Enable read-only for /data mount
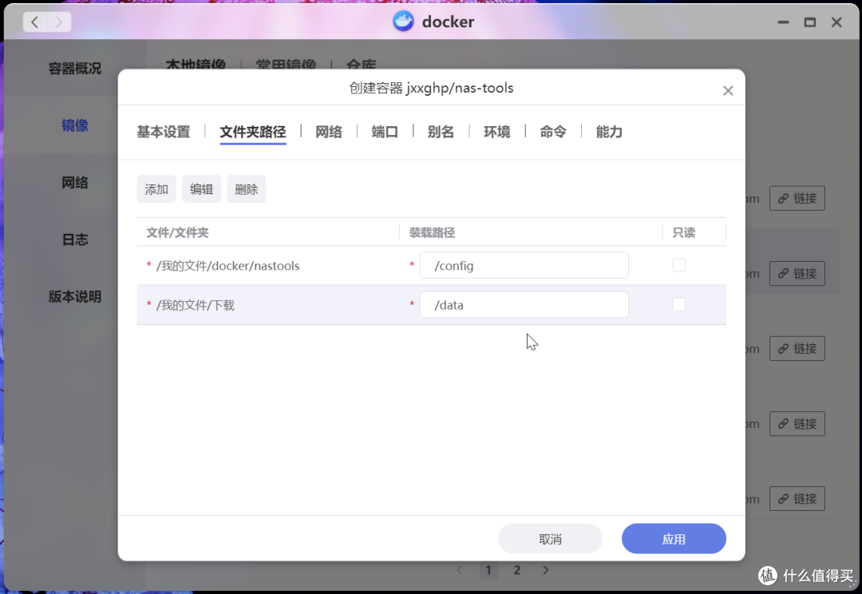The image size is (862, 594). click(679, 304)
